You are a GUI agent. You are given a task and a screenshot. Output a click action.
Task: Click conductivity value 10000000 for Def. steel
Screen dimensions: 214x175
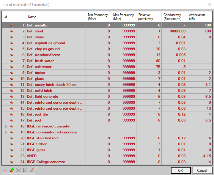tap(177, 31)
